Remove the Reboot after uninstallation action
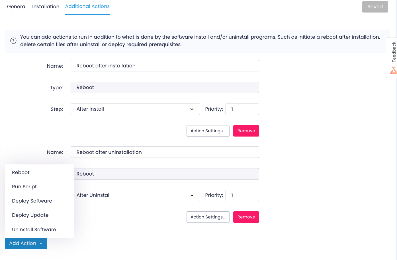397x260 pixels. (x=246, y=217)
